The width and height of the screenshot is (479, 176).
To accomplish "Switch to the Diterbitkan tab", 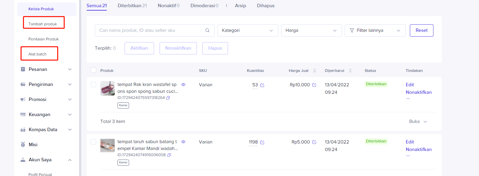I will point(132,6).
